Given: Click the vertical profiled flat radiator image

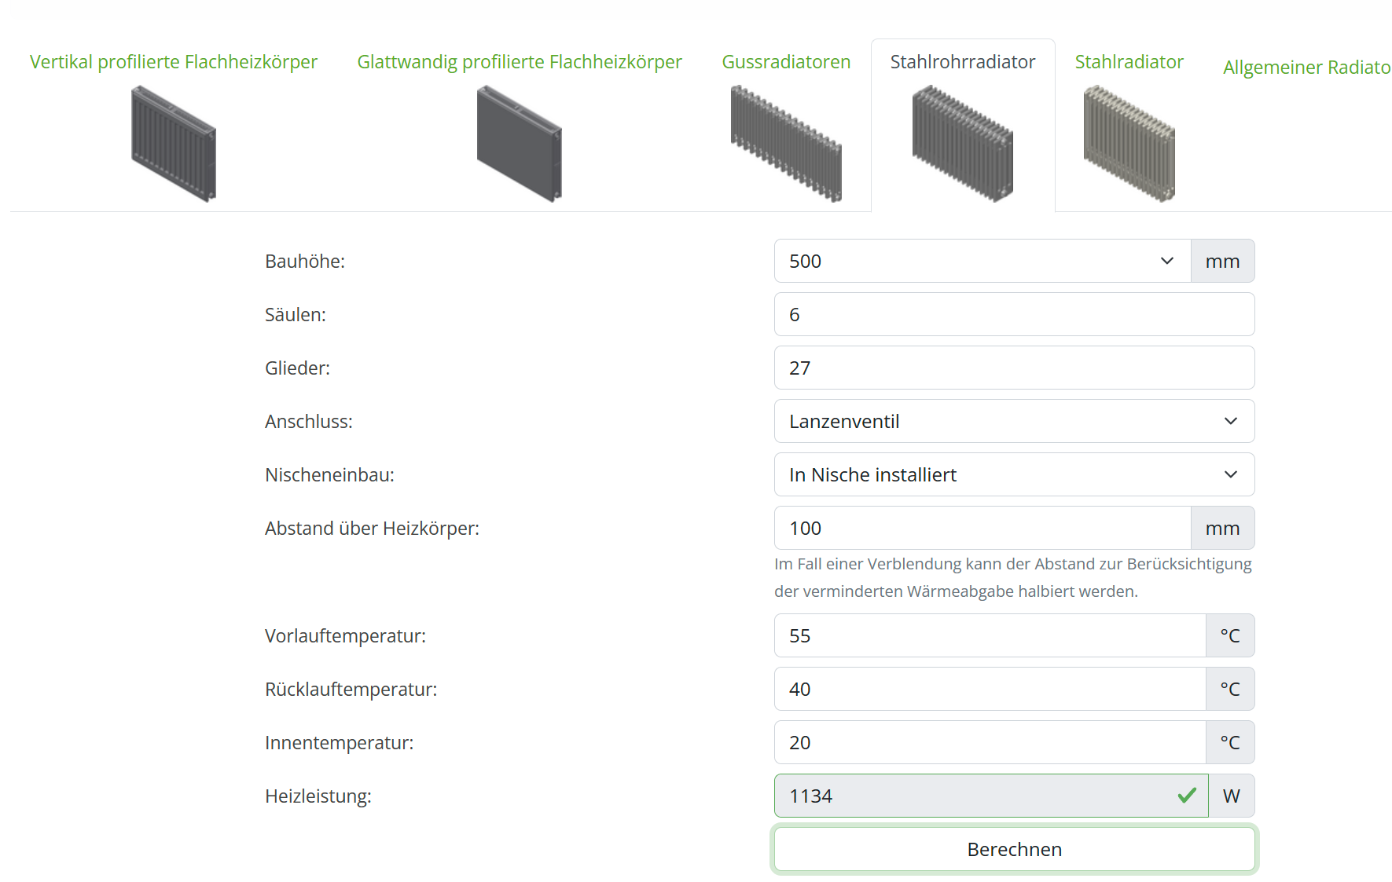Looking at the screenshot, I should [x=174, y=144].
